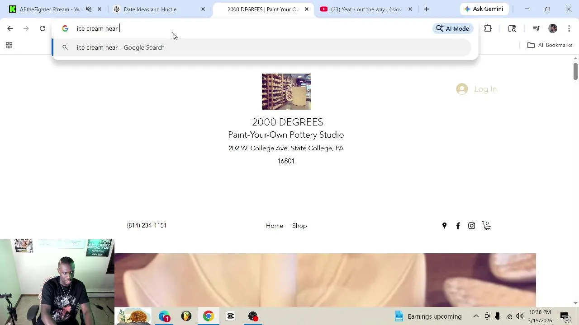
Task: Open the All Bookmarks folder
Action: (550, 45)
